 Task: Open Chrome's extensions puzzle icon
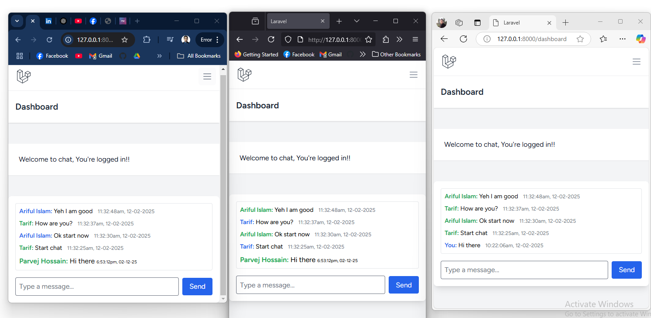(x=147, y=40)
